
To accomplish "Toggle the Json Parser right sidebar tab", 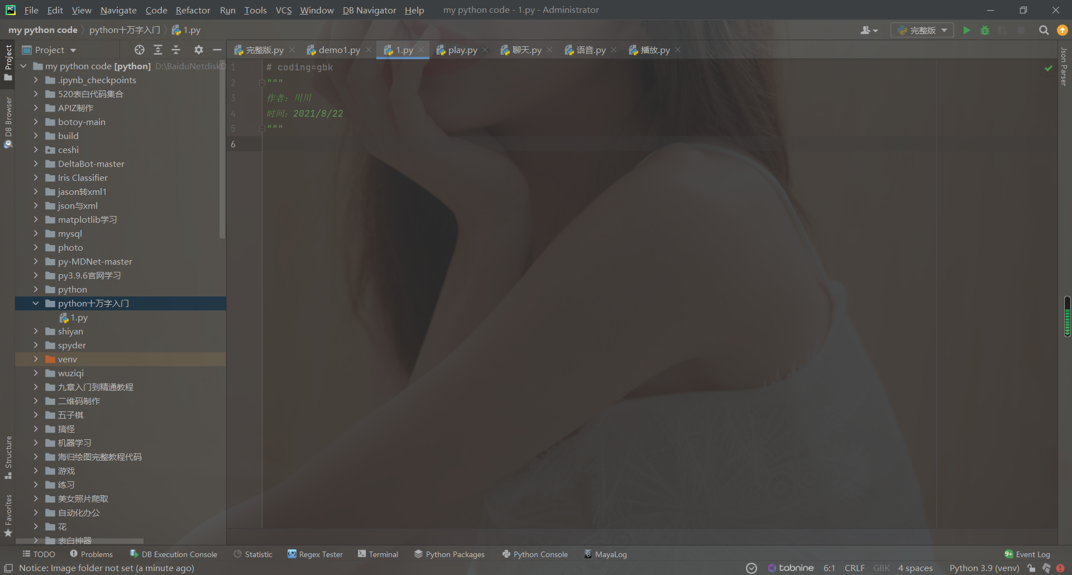I will click(x=1064, y=66).
